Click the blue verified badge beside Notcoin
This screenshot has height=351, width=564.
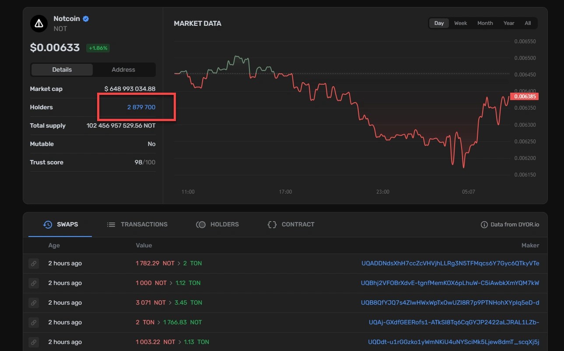(x=86, y=19)
